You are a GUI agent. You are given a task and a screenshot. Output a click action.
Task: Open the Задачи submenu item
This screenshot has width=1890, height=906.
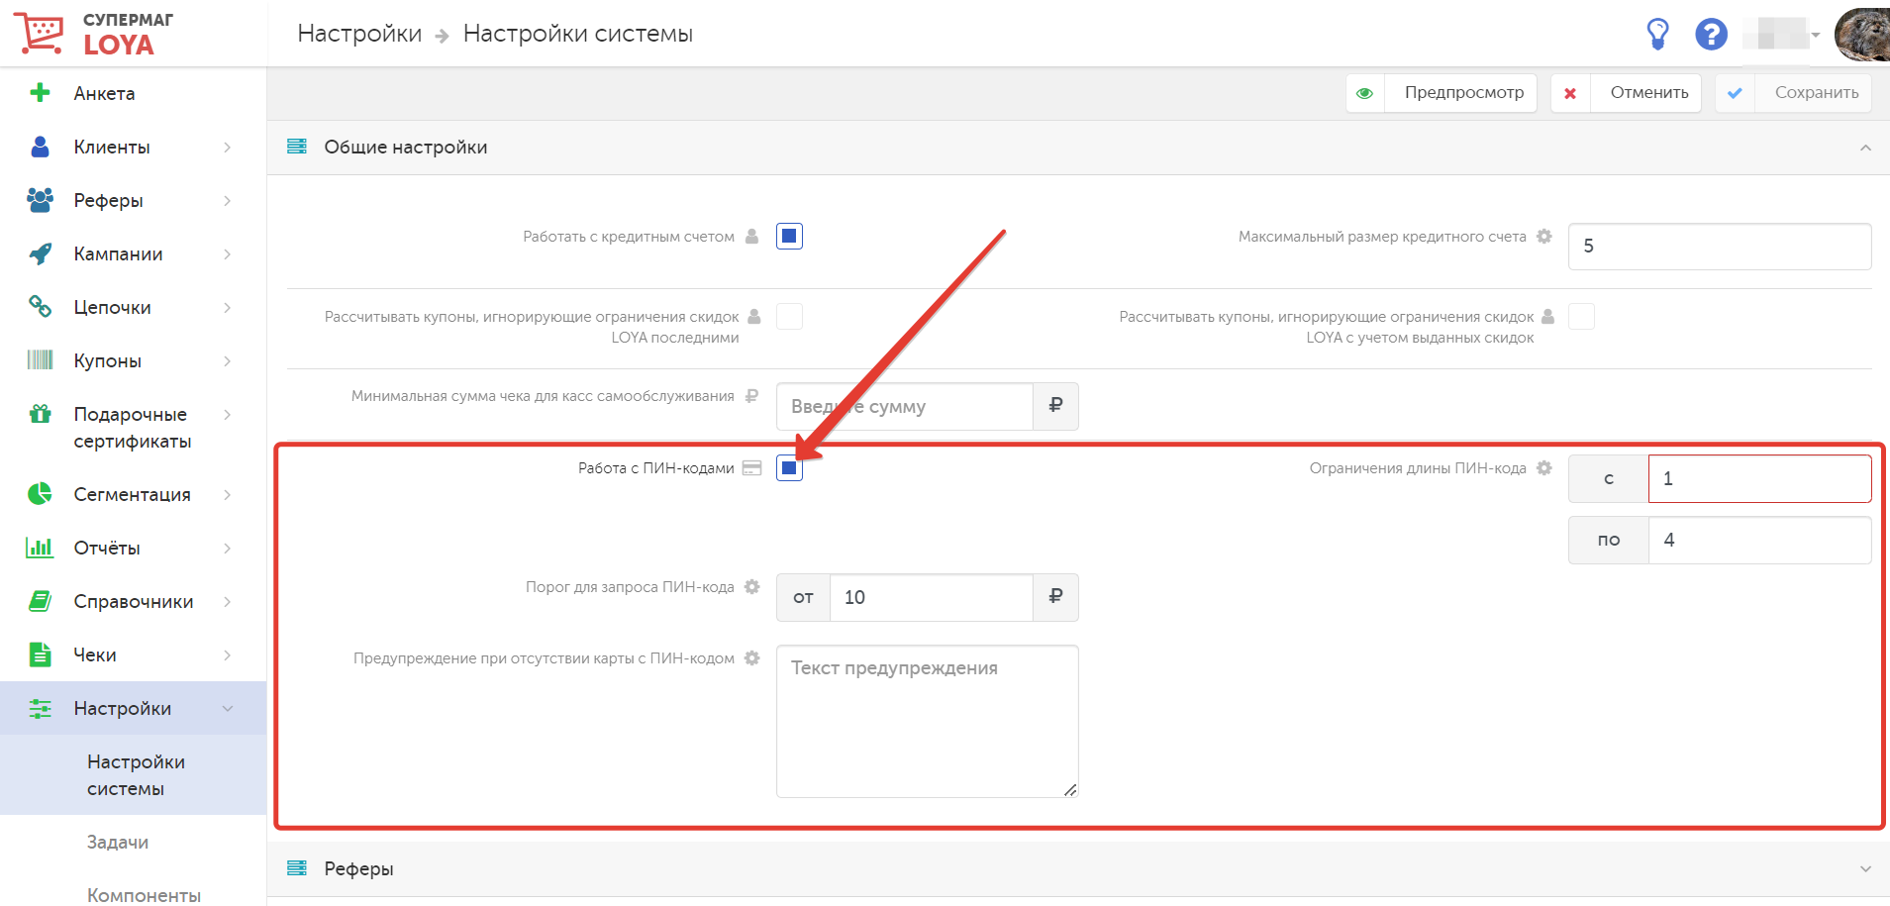tap(118, 842)
